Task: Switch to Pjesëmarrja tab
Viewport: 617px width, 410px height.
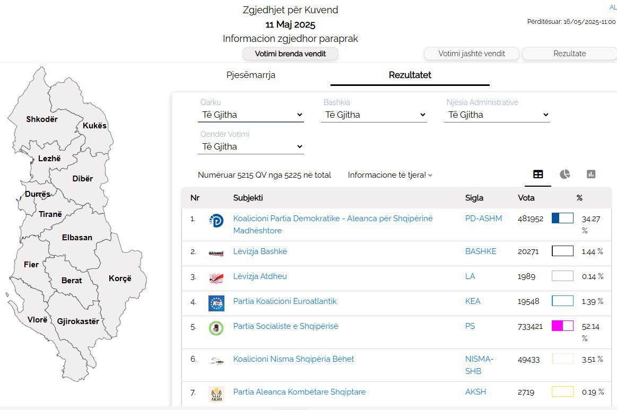Action: pos(251,75)
